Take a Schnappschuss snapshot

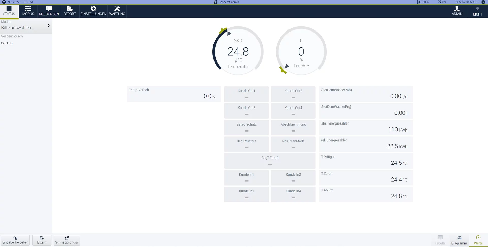tap(67, 240)
